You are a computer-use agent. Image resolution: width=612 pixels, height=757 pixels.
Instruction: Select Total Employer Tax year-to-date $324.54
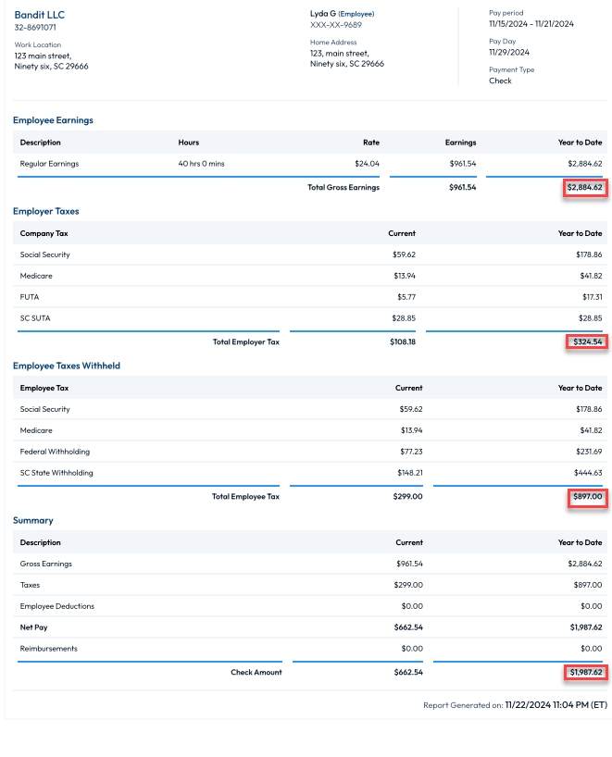click(x=587, y=341)
